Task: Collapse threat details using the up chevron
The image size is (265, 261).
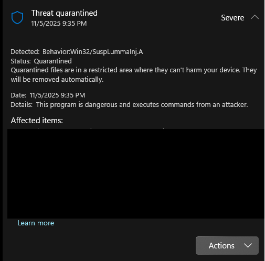Action: coord(255,17)
